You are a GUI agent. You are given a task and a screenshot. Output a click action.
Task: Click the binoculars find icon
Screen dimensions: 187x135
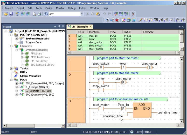coord(46,14)
